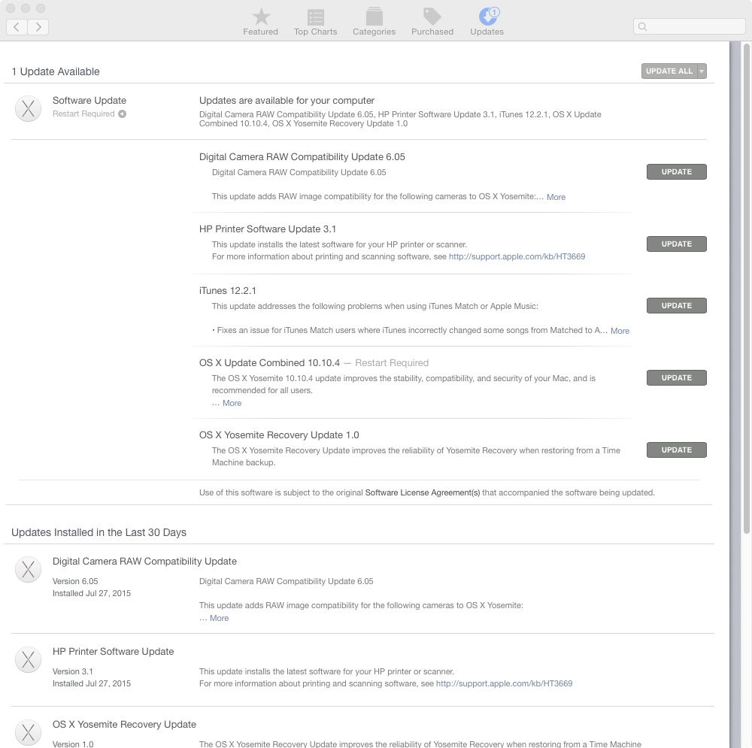This screenshot has height=748, width=752.
Task: Update HP Printer Software 3.1
Action: [x=676, y=244]
